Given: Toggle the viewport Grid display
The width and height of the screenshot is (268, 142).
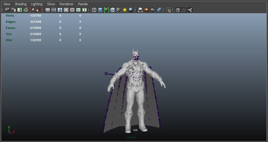Looking at the screenshot, I should tap(48, 10).
